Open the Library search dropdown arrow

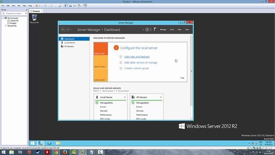point(26,13)
